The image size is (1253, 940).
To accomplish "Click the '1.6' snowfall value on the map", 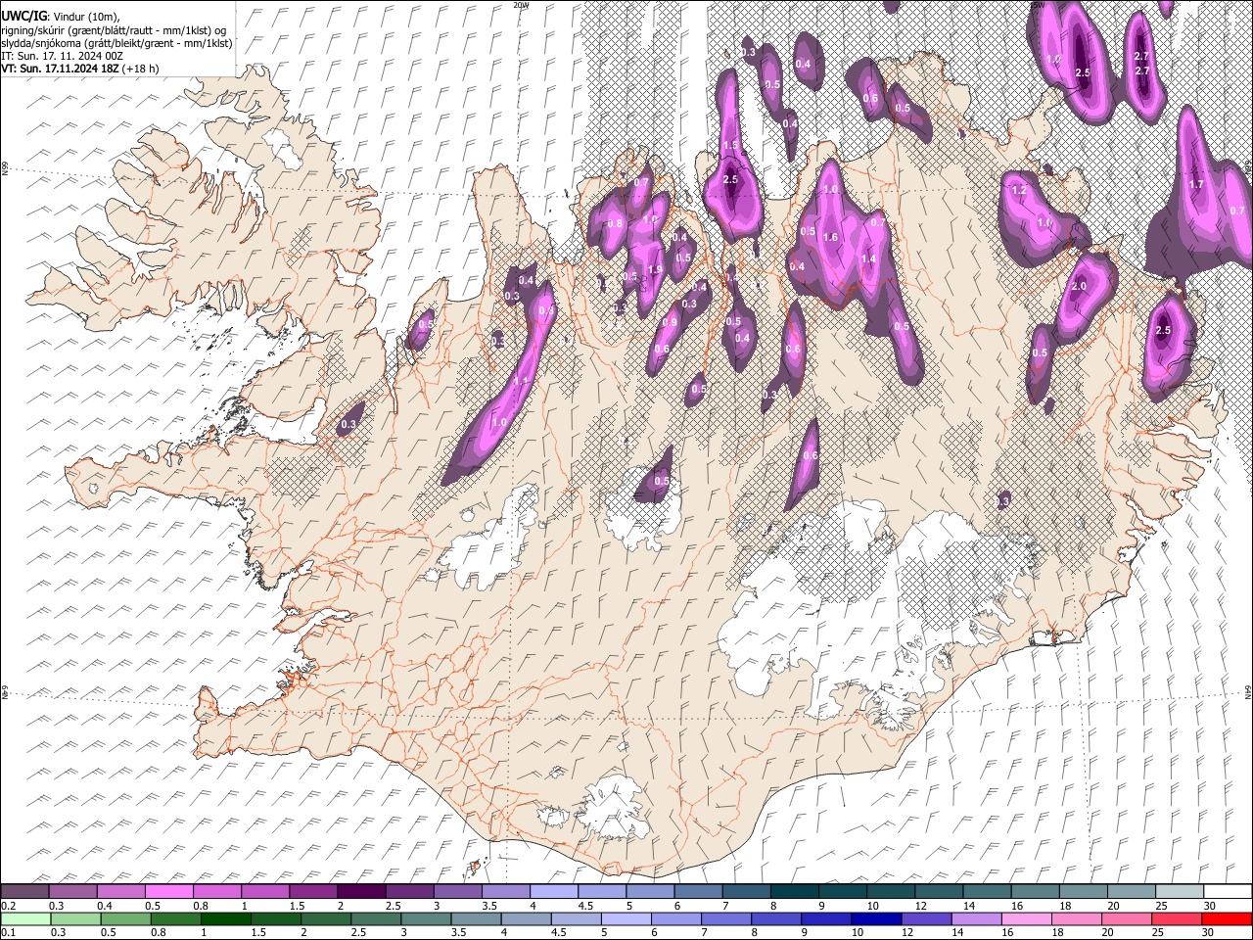I will [x=831, y=238].
